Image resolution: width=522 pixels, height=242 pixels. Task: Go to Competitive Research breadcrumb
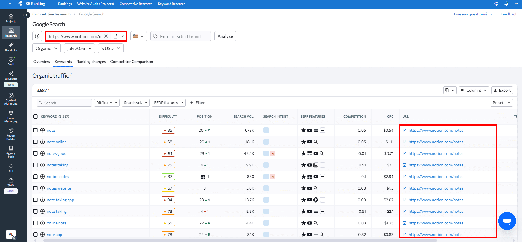[51, 14]
